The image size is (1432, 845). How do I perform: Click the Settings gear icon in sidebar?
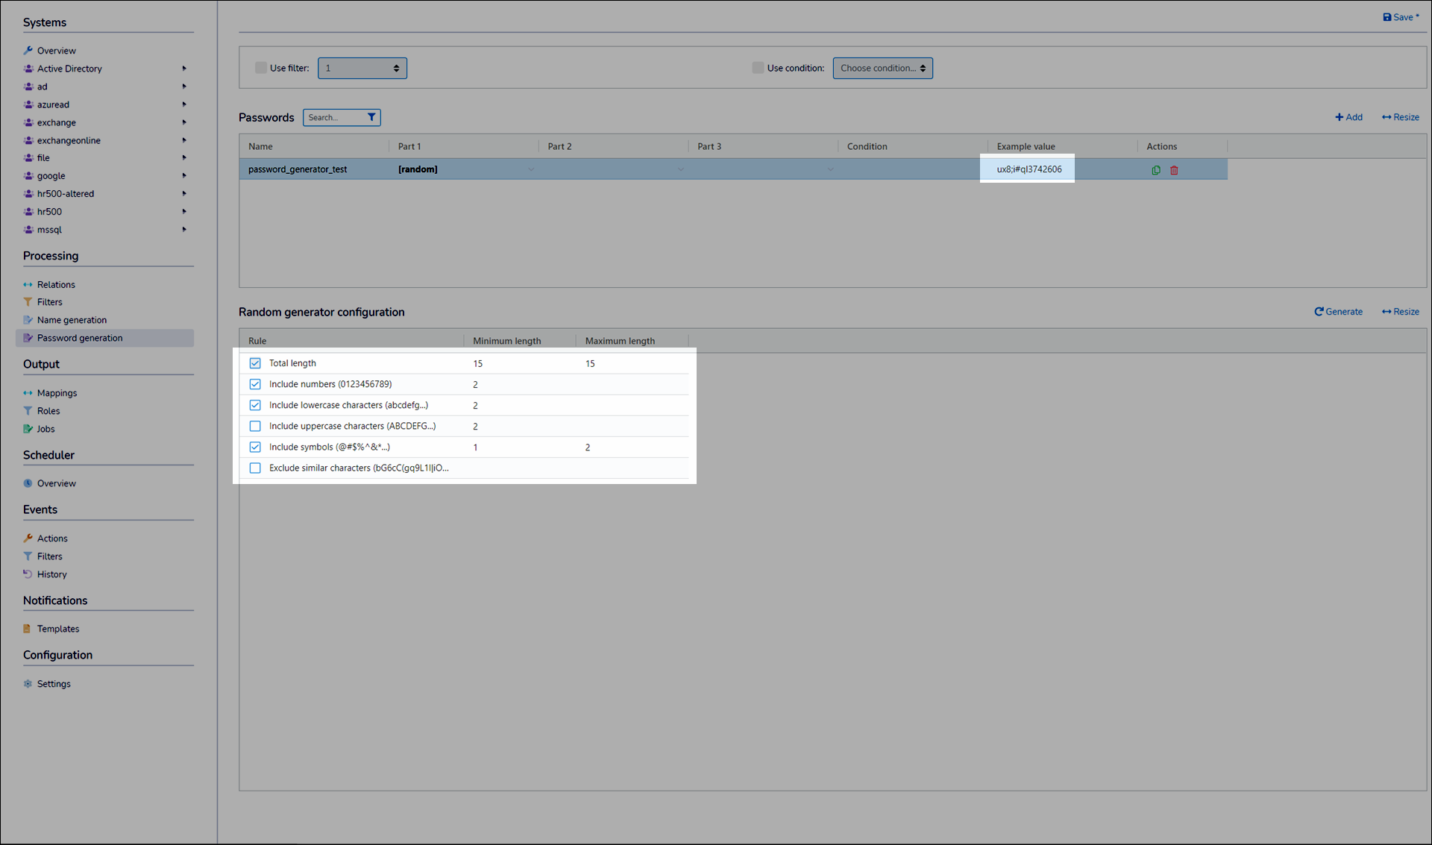point(28,684)
